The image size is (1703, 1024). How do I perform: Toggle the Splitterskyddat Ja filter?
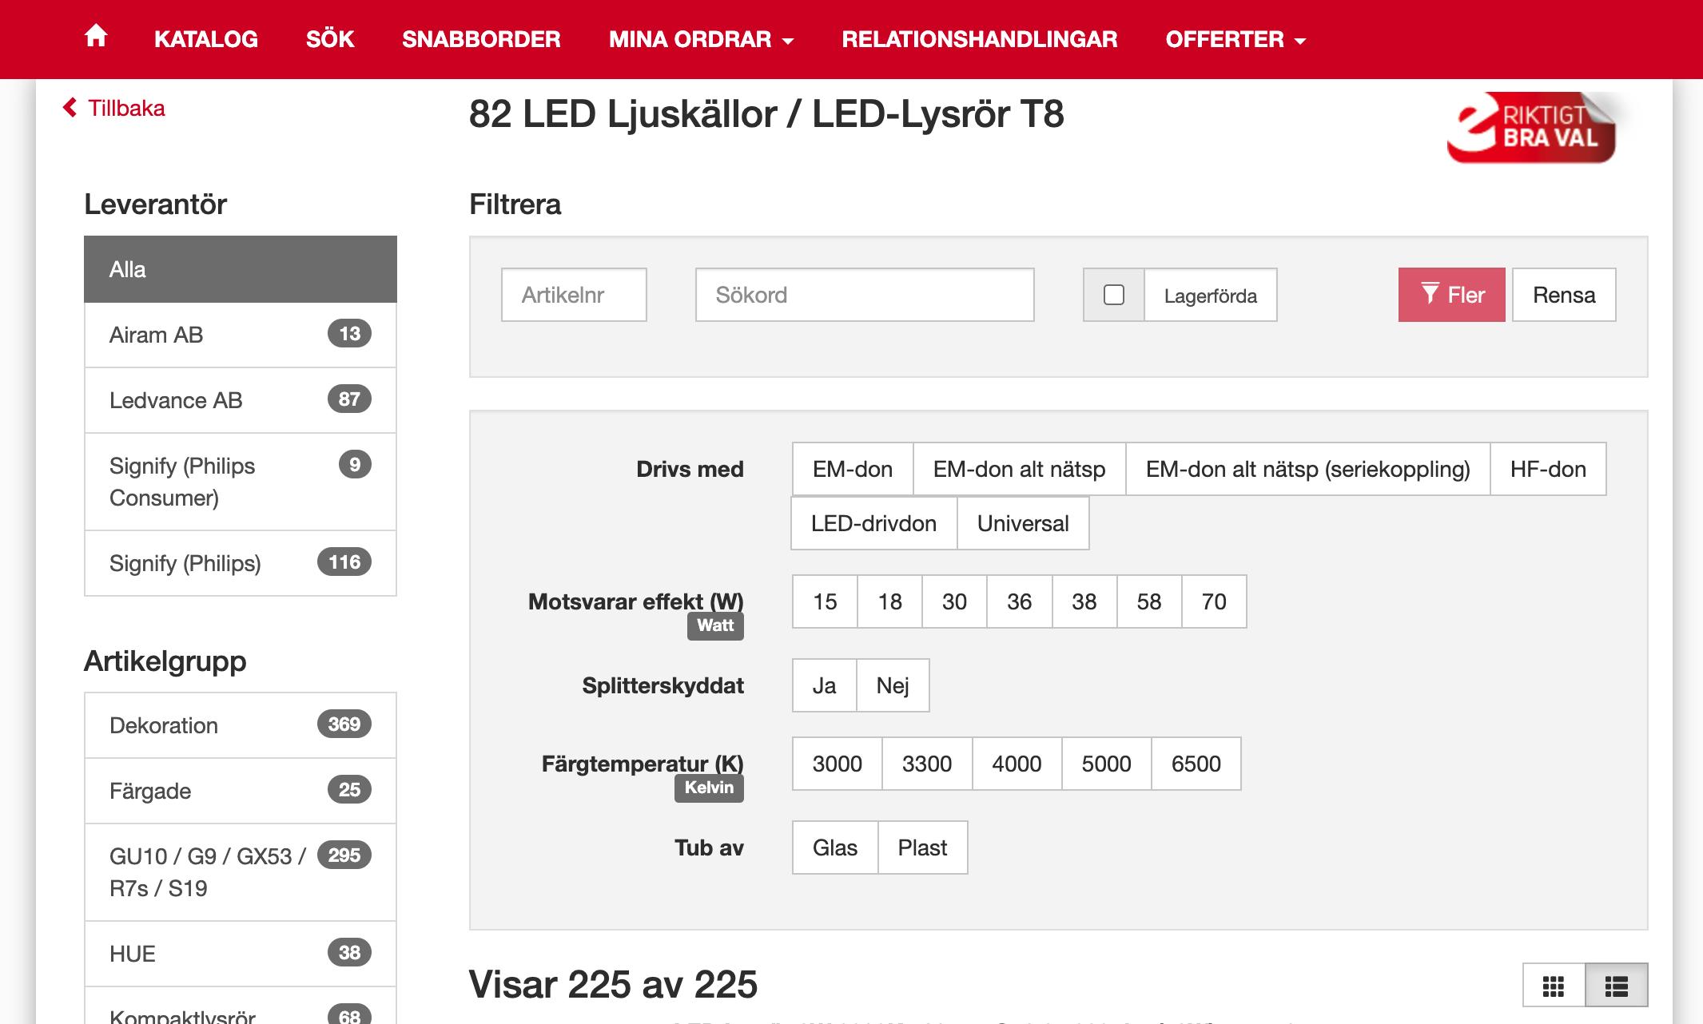[824, 685]
